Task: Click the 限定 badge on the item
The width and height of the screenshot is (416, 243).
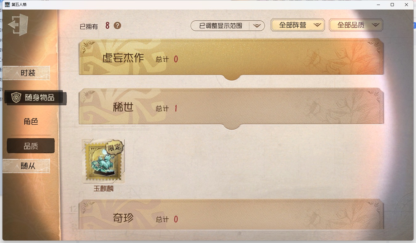Action: 114,148
